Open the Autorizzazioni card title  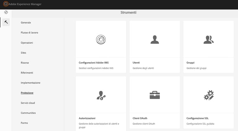coord(87,118)
